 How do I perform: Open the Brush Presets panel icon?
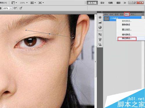100,34
